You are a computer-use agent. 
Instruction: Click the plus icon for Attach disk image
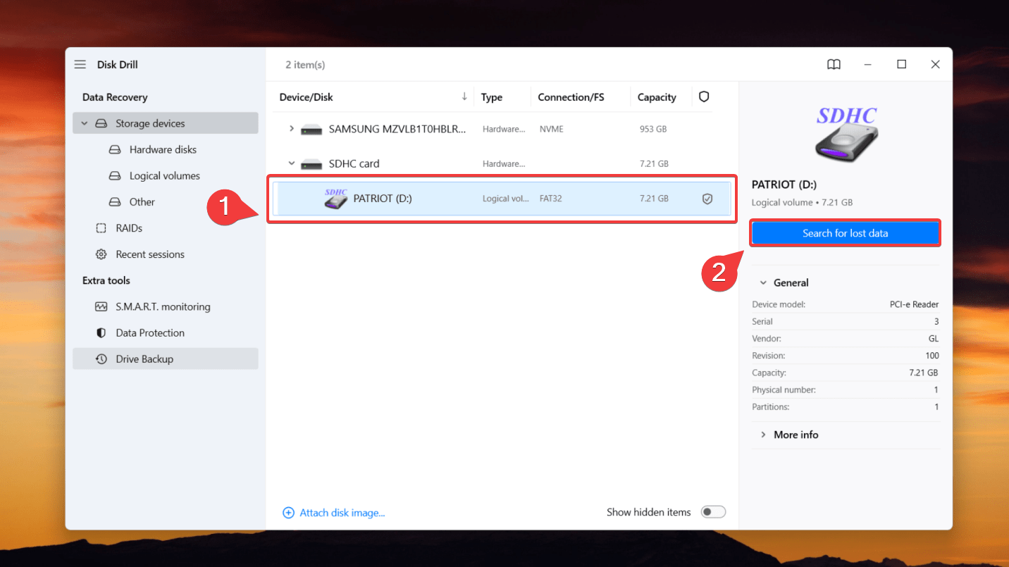tap(288, 513)
